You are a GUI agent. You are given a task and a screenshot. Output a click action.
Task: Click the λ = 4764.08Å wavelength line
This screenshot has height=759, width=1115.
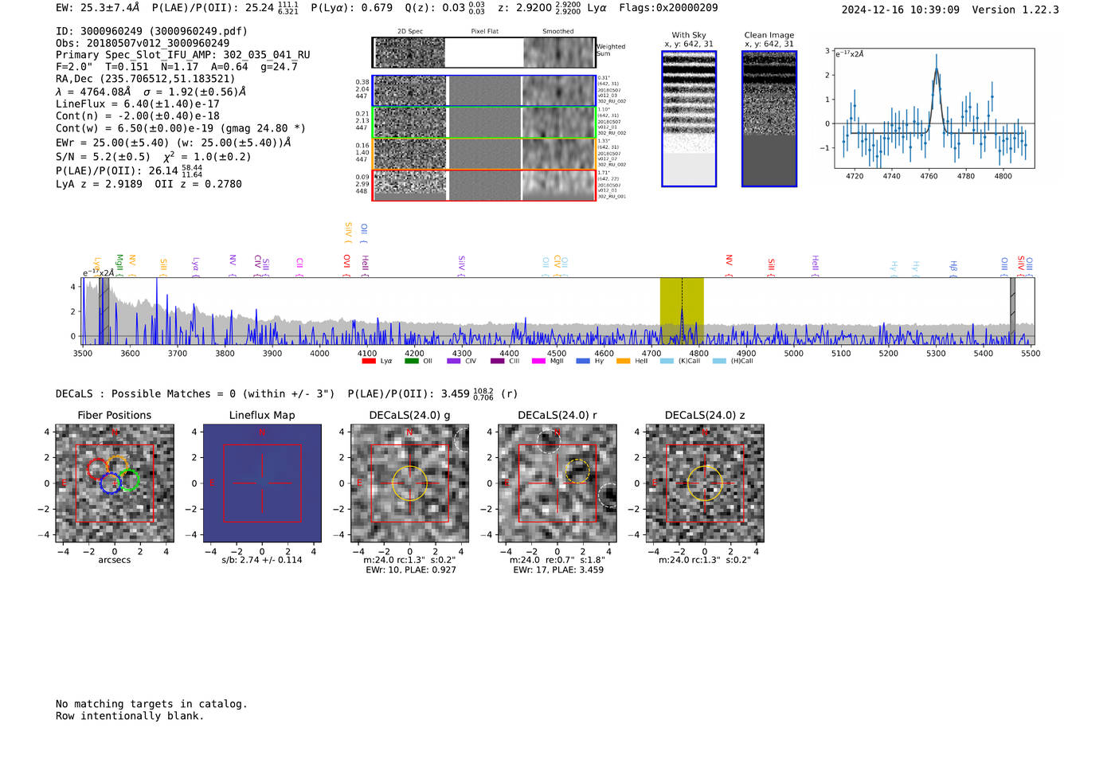151,92
